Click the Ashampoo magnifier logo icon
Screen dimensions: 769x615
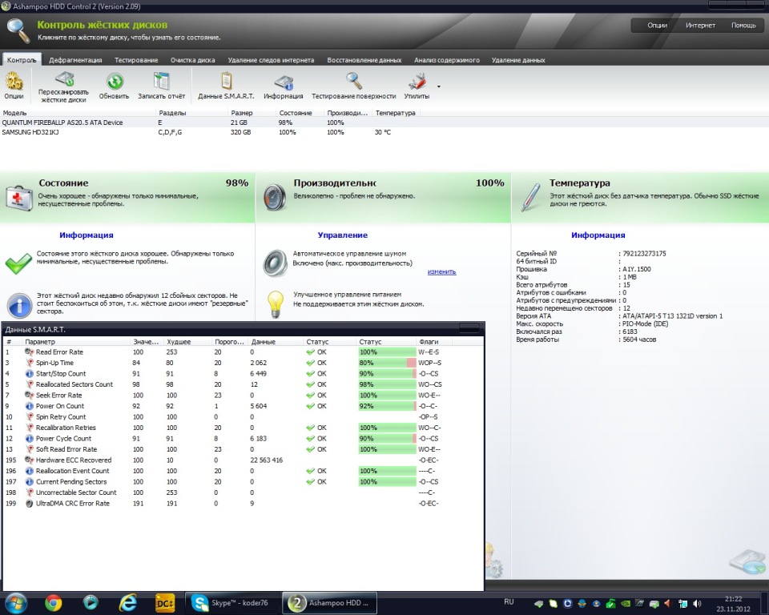(x=18, y=31)
